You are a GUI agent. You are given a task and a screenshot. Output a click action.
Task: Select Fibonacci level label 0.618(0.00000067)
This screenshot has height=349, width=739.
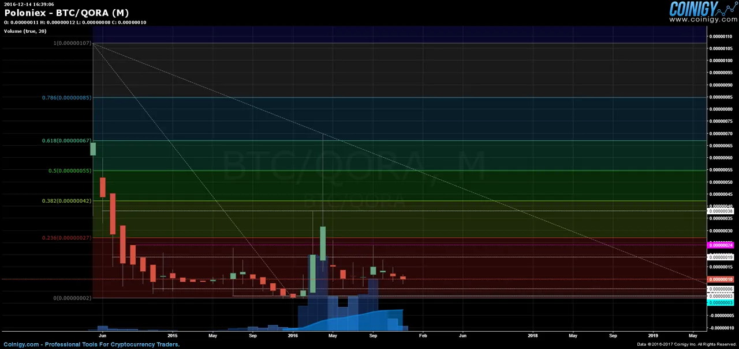[66, 141]
